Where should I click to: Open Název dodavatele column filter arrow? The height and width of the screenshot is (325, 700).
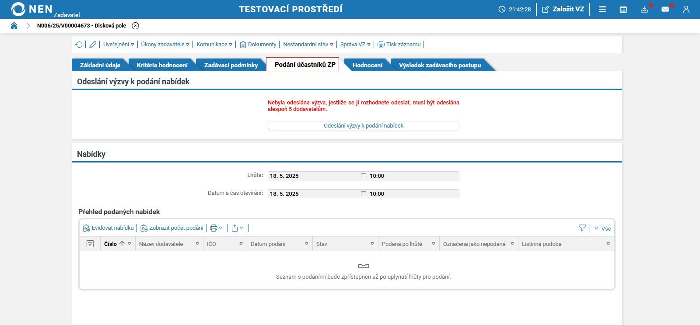pyautogui.click(x=197, y=244)
